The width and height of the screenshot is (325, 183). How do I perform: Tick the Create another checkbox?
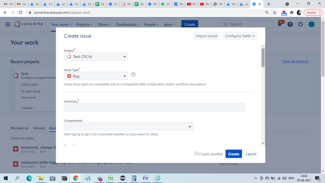[x=196, y=154]
